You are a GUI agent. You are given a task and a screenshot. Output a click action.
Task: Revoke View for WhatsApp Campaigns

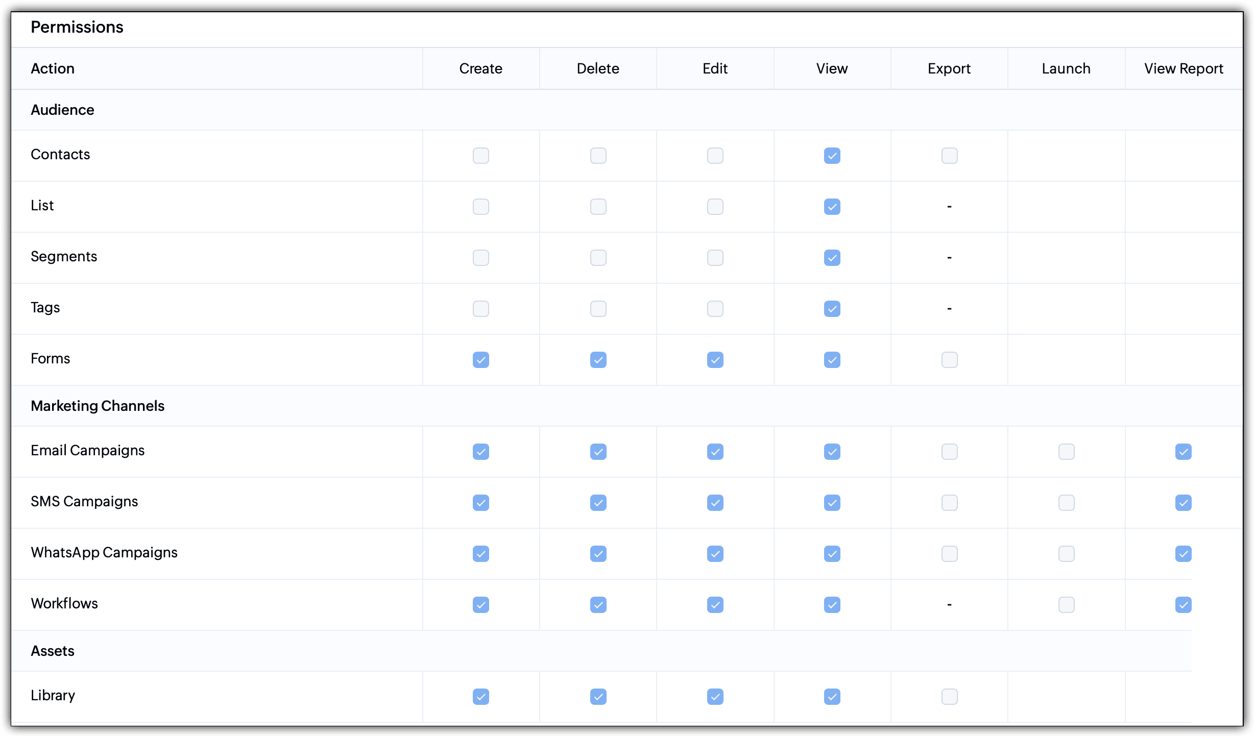click(x=832, y=554)
